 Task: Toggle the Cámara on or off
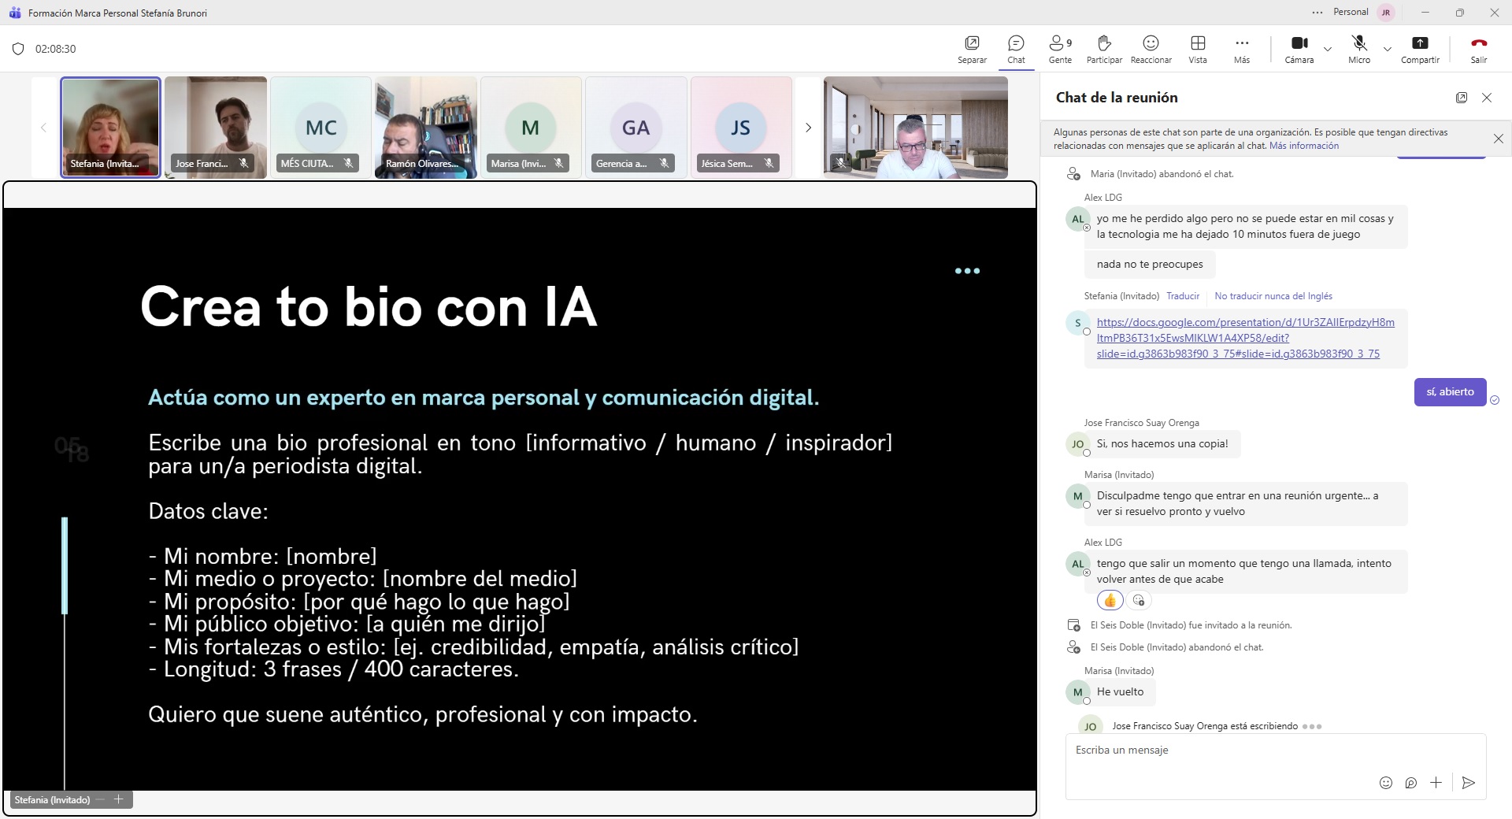(x=1299, y=43)
